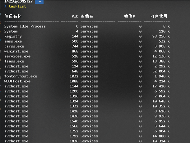Click the 120 K memory value

coord(164,31)
